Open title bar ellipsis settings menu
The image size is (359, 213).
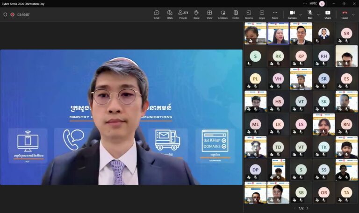(305, 4)
